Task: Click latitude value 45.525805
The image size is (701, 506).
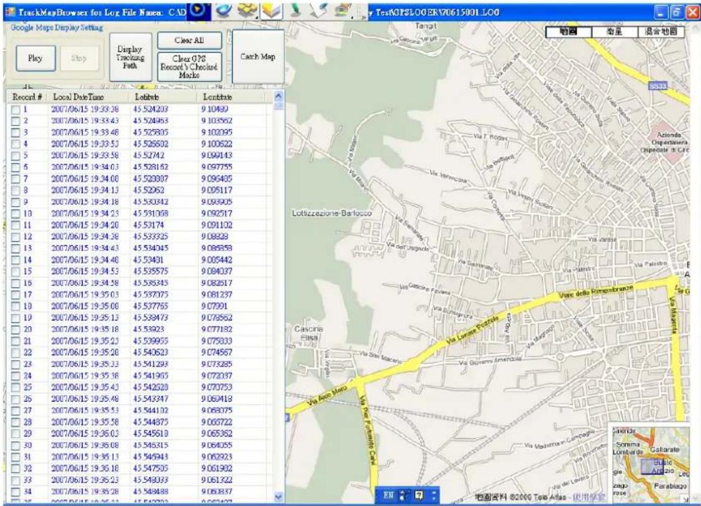Action: [150, 133]
